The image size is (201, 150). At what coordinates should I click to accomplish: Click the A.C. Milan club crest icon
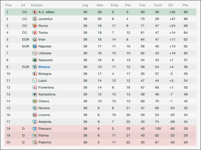pyautogui.click(x=35, y=12)
